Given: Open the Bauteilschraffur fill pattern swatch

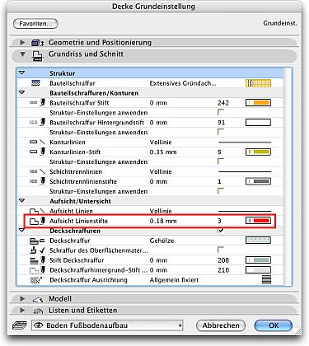Looking at the screenshot, I should pyautogui.click(x=258, y=83).
